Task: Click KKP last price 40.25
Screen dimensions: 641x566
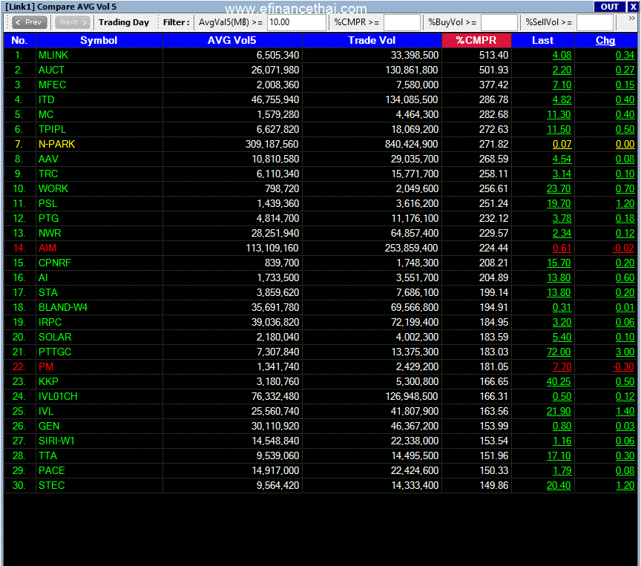Action: [559, 382]
